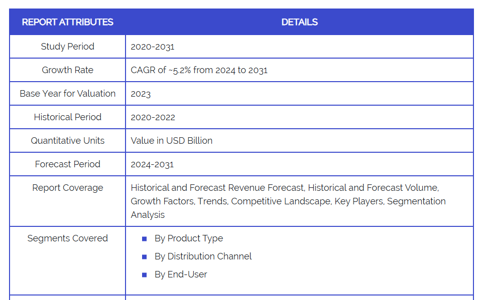This screenshot has height=300, width=483.
Task: Click the REPORT ATTRIBUTES column header
Action: coord(68,22)
